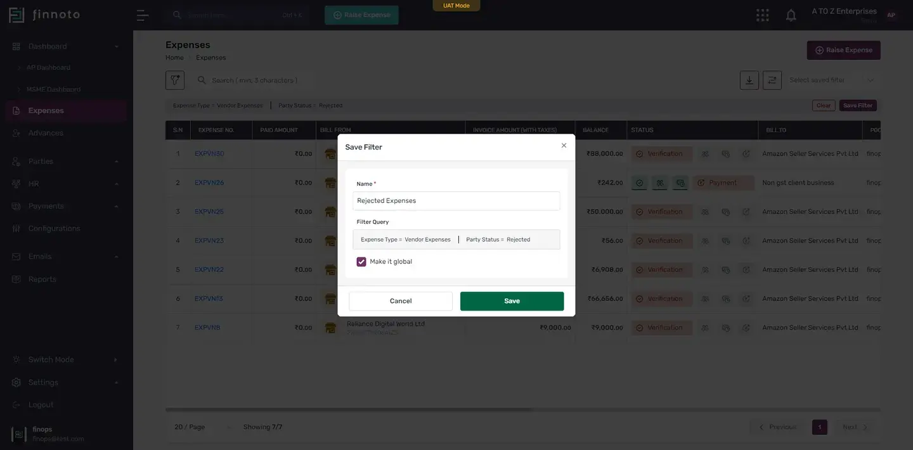This screenshot has width=913, height=450.
Task: Open expense EXPVN30 link
Action: tap(209, 153)
